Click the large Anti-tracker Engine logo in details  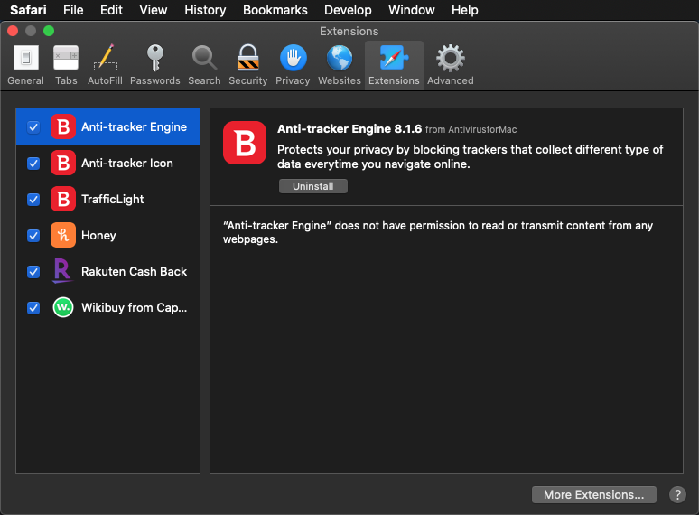pyautogui.click(x=245, y=143)
